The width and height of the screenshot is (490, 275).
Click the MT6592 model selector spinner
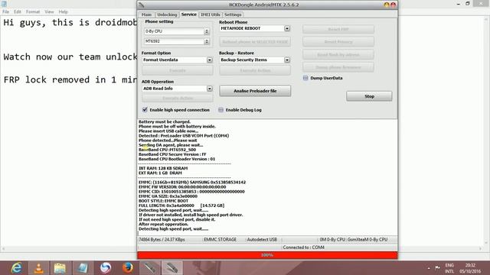click(207, 41)
